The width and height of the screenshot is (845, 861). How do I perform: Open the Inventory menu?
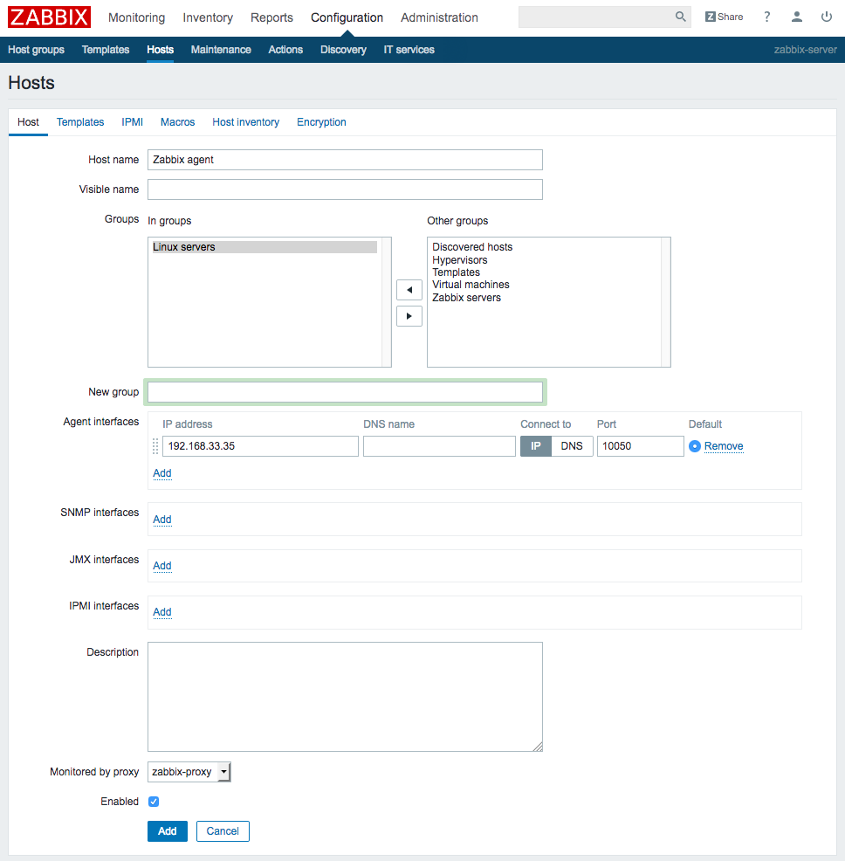point(208,17)
